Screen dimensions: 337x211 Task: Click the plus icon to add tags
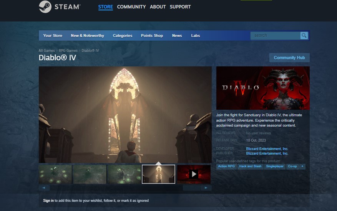[x=302, y=166]
